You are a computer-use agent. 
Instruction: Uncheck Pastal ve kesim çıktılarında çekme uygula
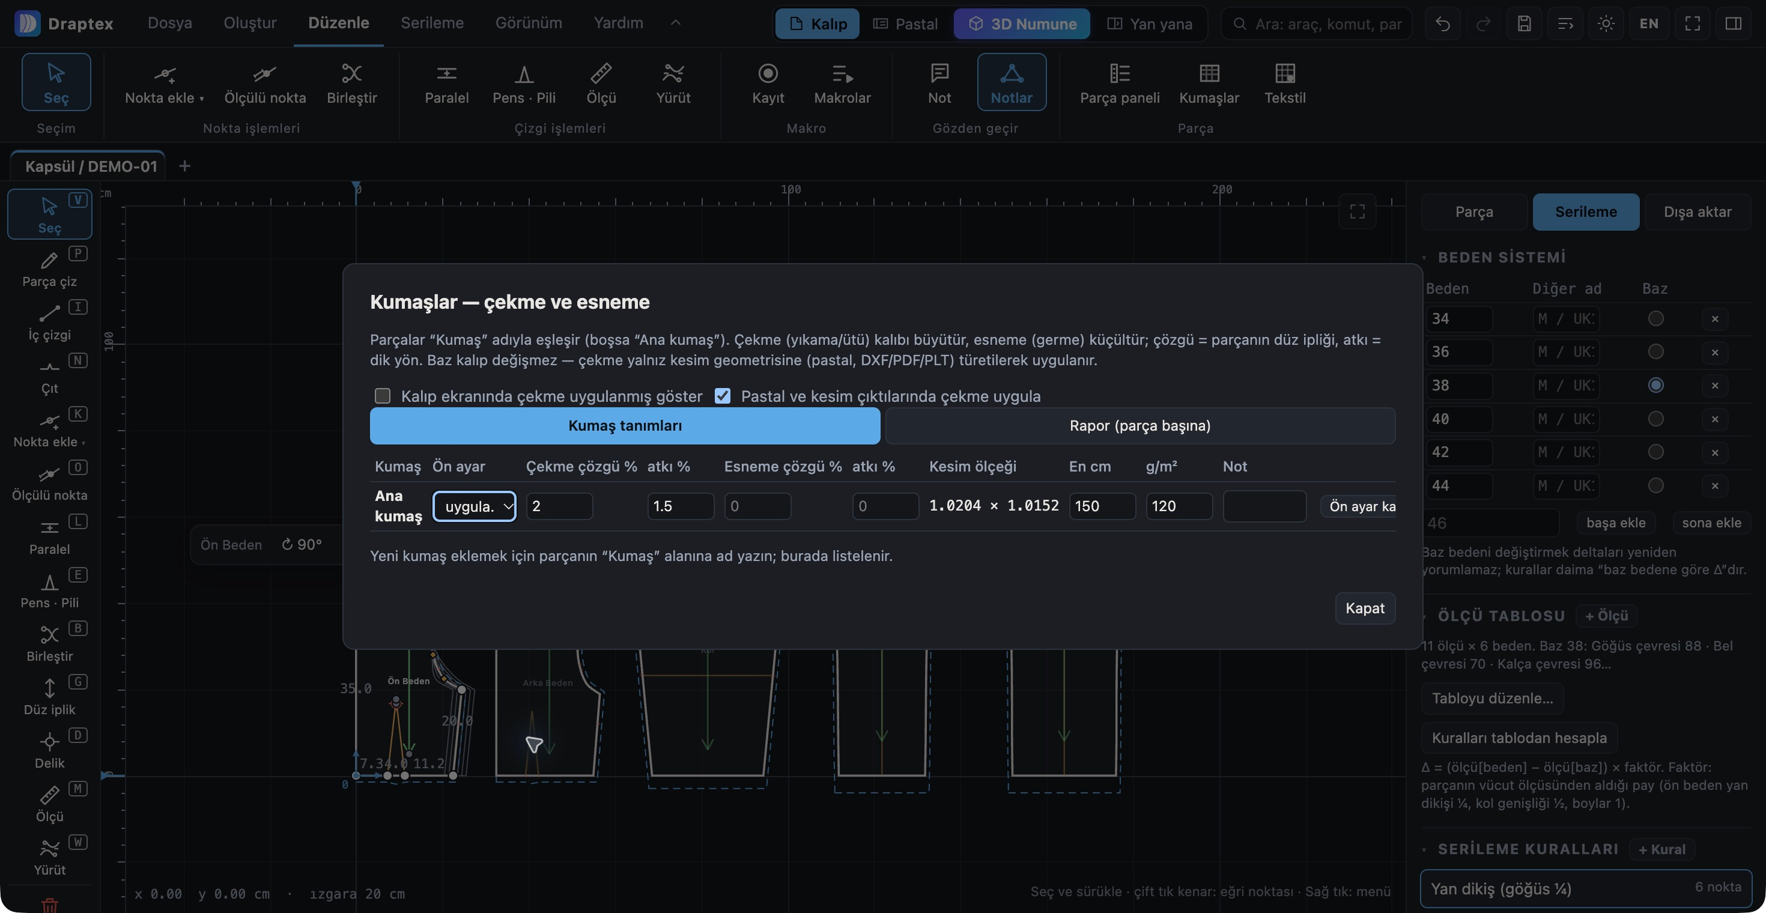[723, 396]
